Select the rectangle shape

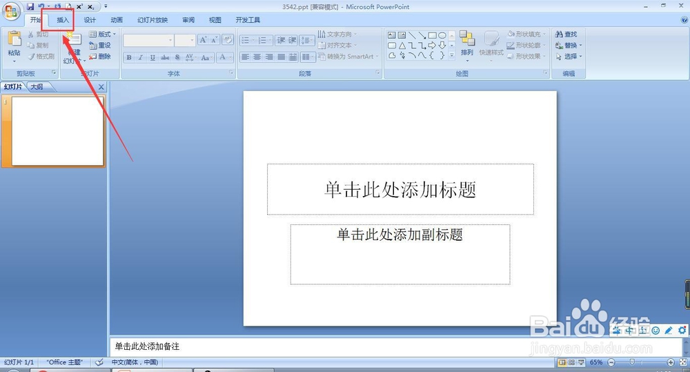pyautogui.click(x=432, y=35)
